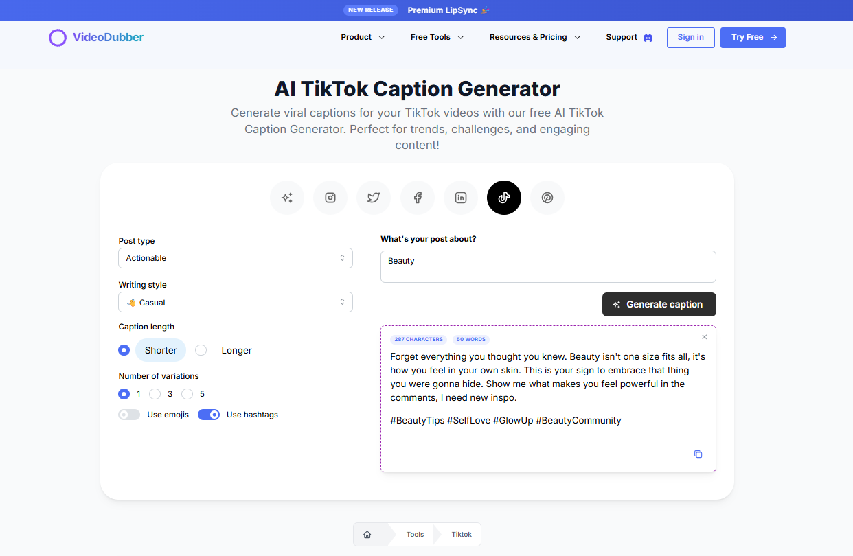Open the Post type dropdown

[236, 258]
